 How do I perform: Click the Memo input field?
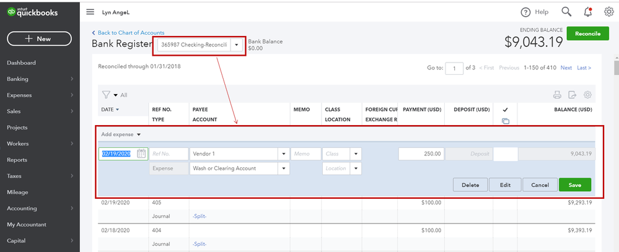coord(306,154)
